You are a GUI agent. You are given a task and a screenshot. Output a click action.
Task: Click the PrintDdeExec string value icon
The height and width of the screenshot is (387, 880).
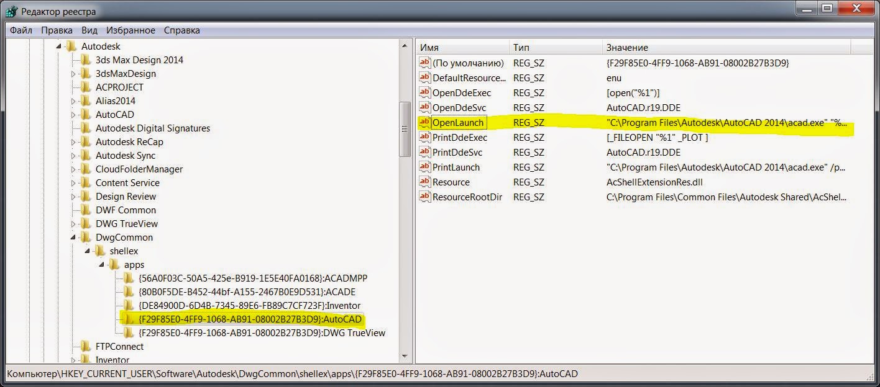(425, 137)
